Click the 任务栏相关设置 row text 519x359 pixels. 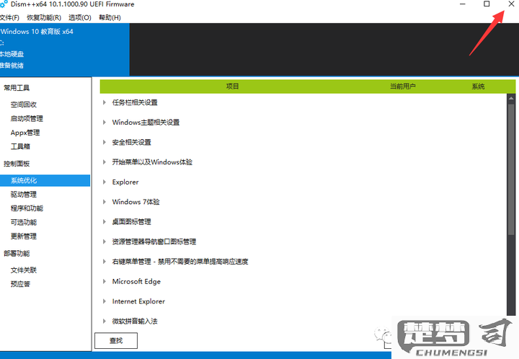(x=135, y=102)
